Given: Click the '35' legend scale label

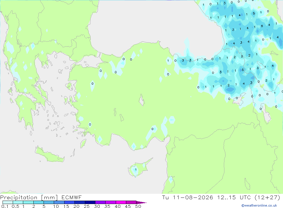Looking at the screenshot, I should click(x=107, y=206).
